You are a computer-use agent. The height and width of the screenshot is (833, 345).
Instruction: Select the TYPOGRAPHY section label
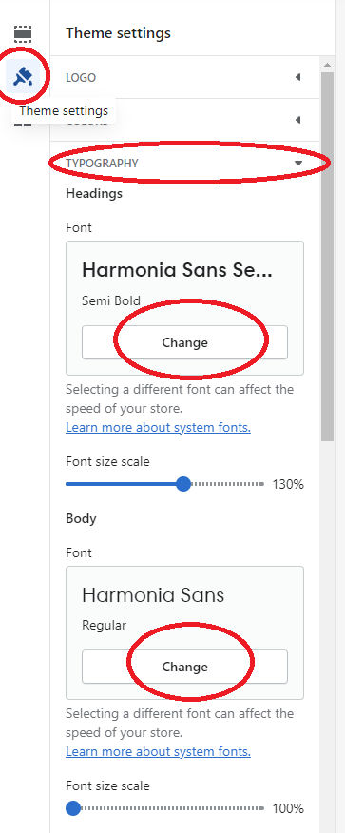pos(102,164)
